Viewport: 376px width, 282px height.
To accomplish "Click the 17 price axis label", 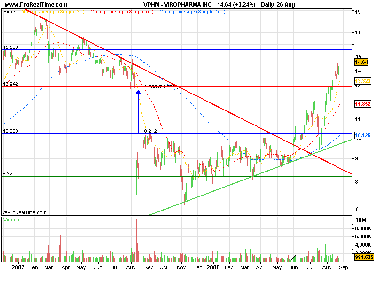I will click(358, 32).
